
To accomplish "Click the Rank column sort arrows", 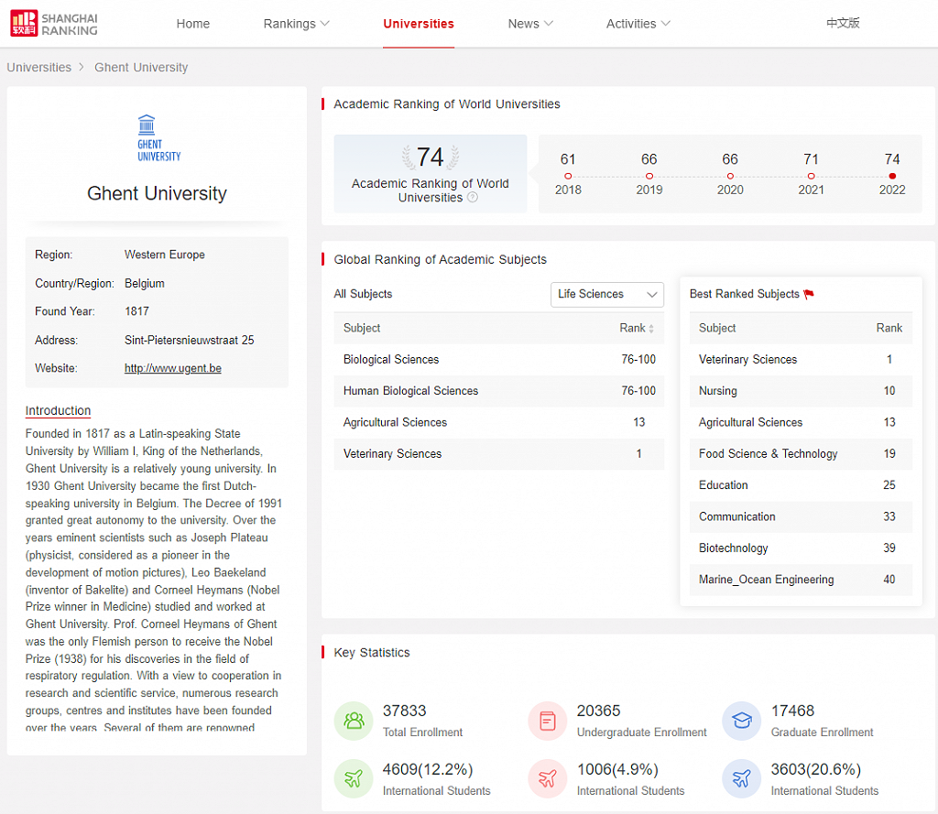I will point(651,329).
